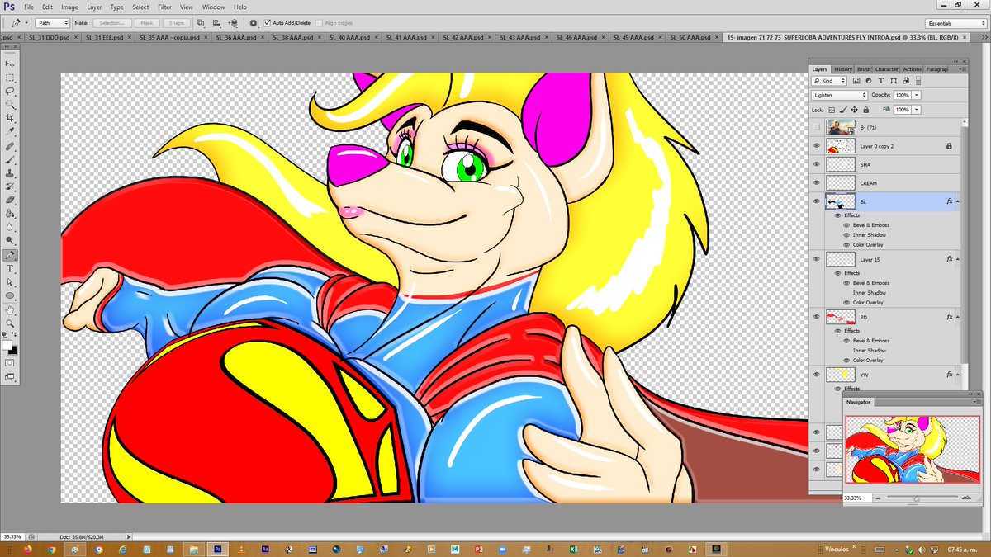Select the Lasso tool
The height and width of the screenshot is (557, 991).
tap(10, 92)
